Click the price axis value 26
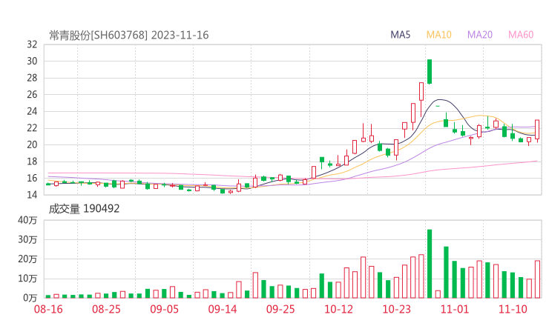This screenshot has width=549, height=326. coord(32,94)
